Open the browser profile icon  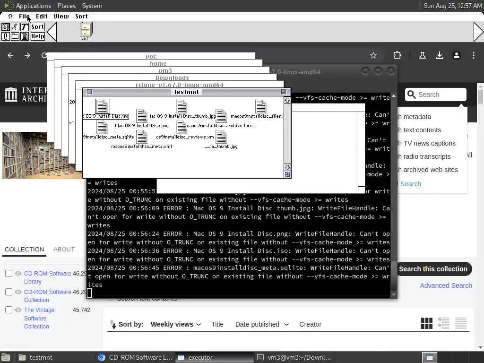(457, 55)
